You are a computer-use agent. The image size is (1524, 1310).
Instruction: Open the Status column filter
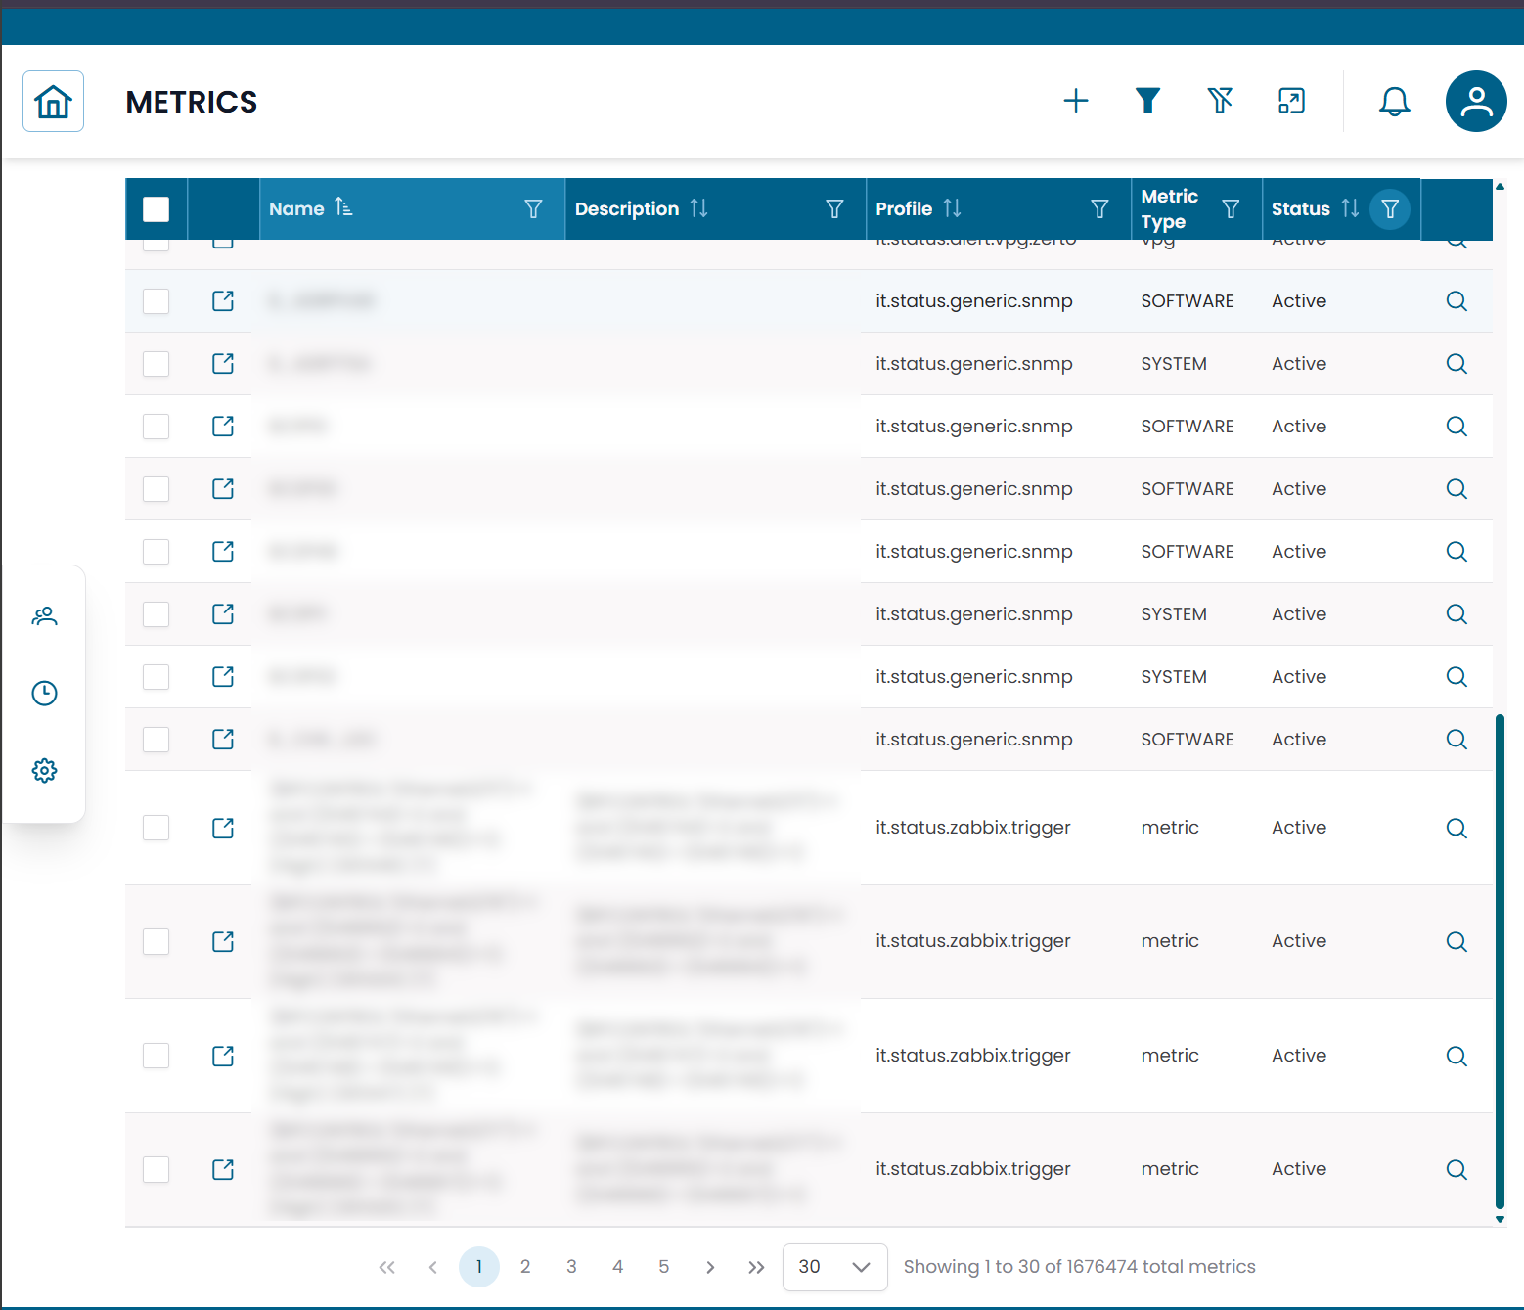[1389, 208]
